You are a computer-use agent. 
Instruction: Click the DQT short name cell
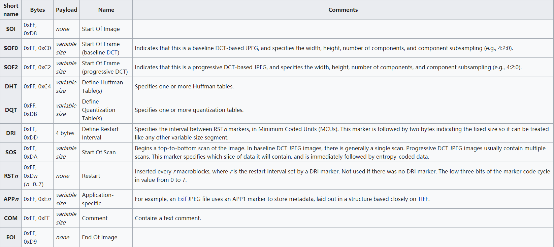coord(11,110)
